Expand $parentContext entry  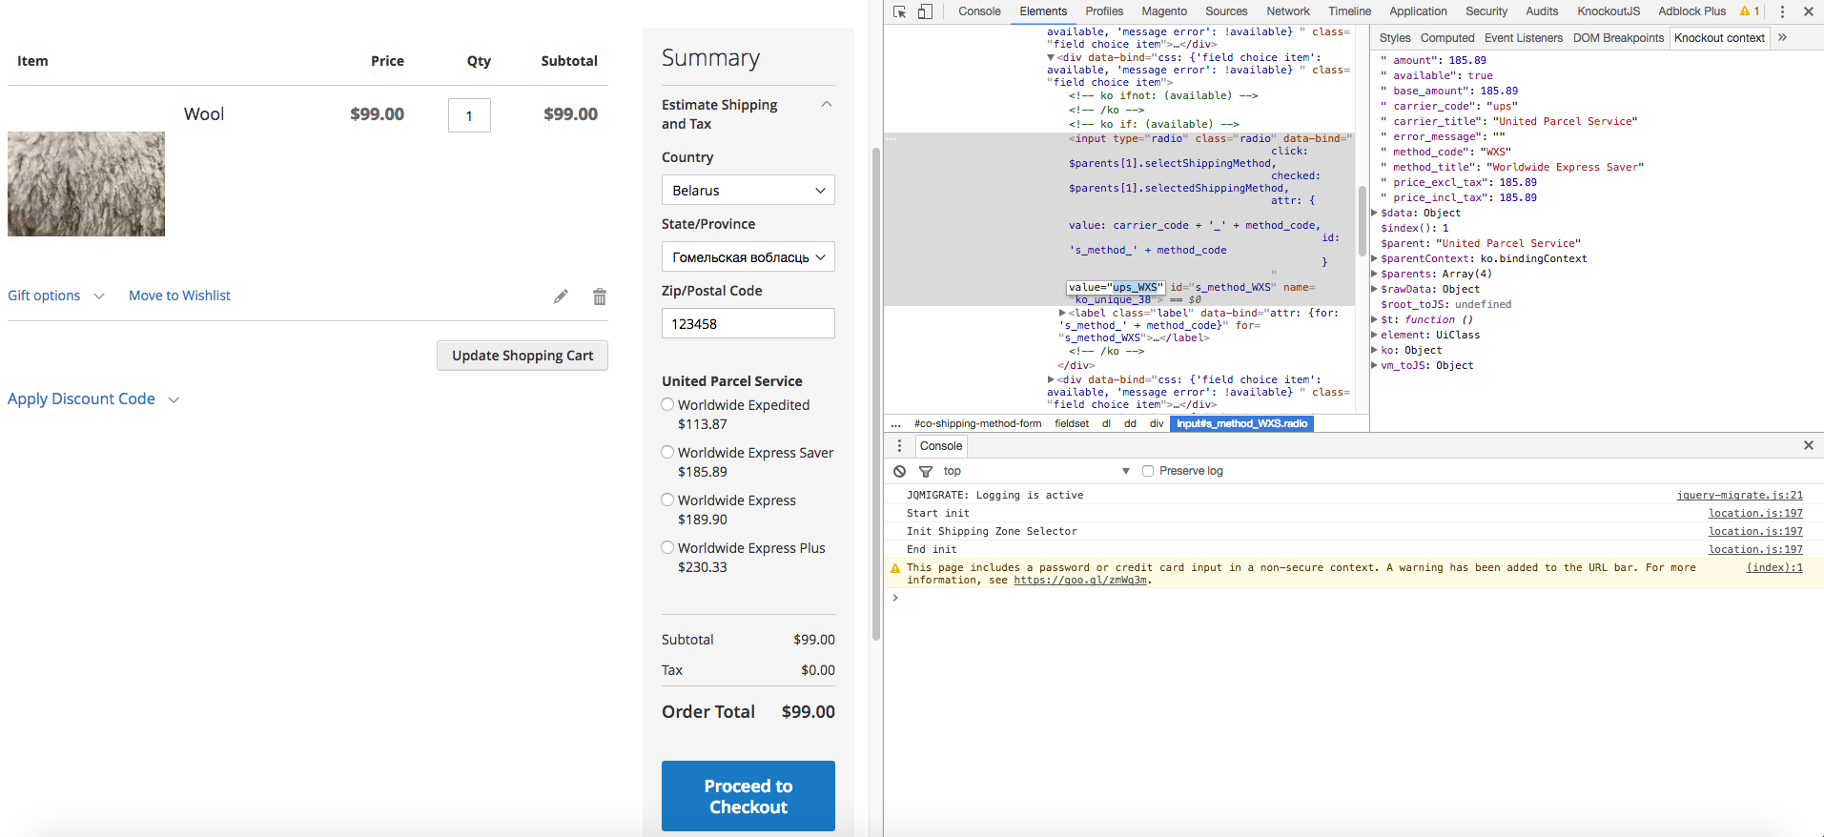coord(1375,258)
